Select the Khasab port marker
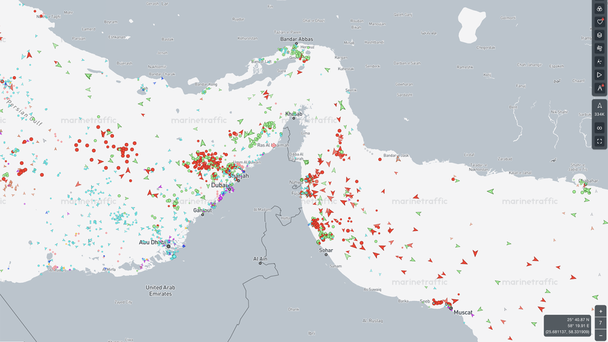Viewport: 608px width, 342px height. pos(293,118)
